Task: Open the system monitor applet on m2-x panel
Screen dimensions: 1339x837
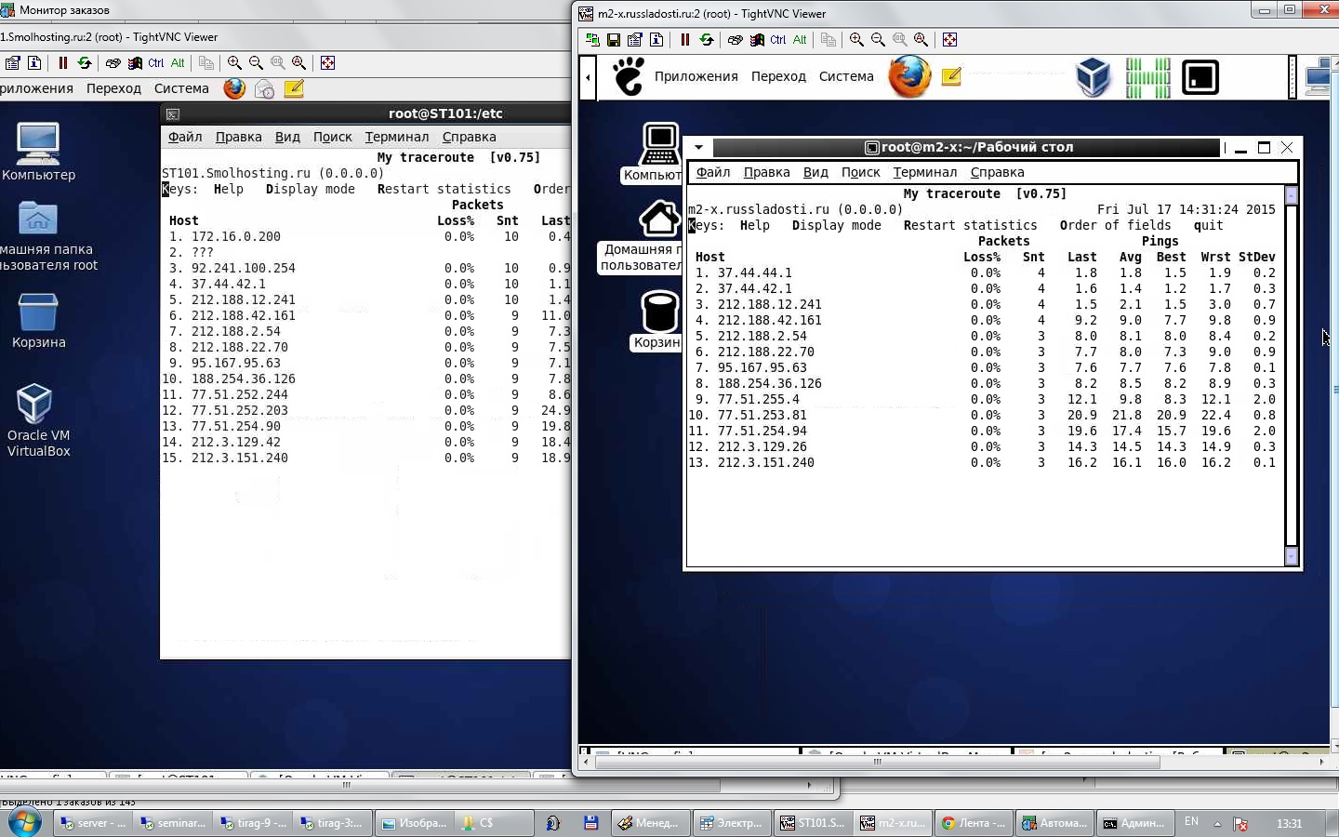Action: click(1147, 77)
